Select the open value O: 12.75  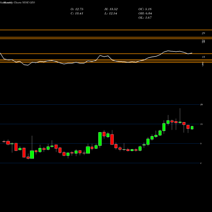point(77,9)
